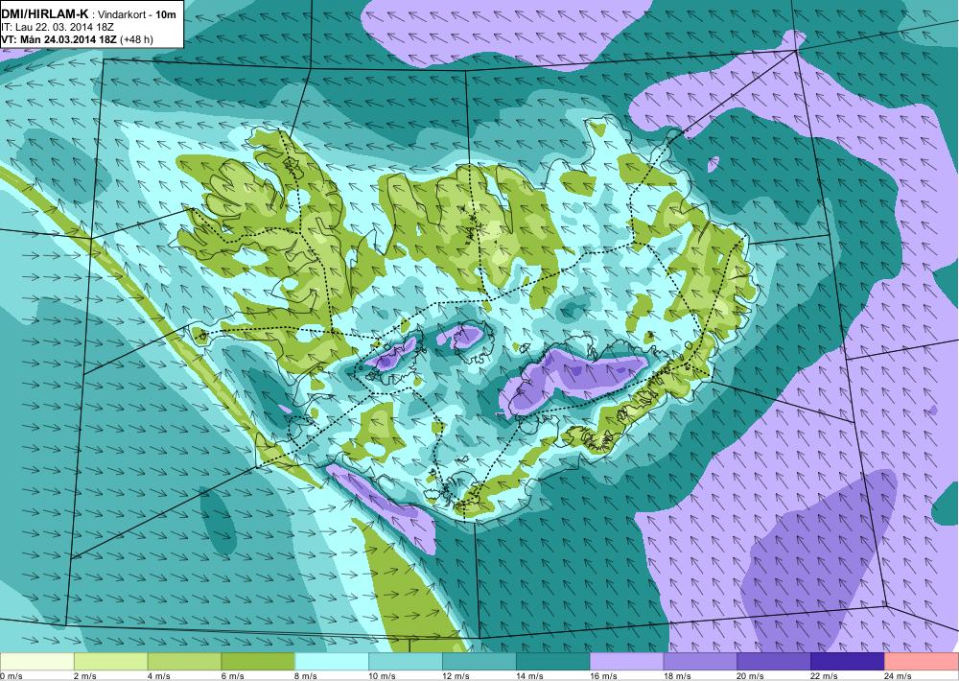The width and height of the screenshot is (959, 681).
Task: Click the "16 m/s" legend label
Action: click(x=603, y=676)
